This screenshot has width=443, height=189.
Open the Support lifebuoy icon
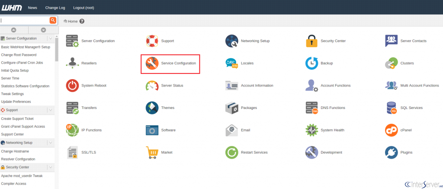click(x=152, y=41)
